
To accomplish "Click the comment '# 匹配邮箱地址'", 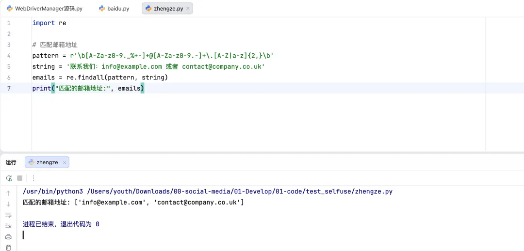I will pyautogui.click(x=55, y=45).
